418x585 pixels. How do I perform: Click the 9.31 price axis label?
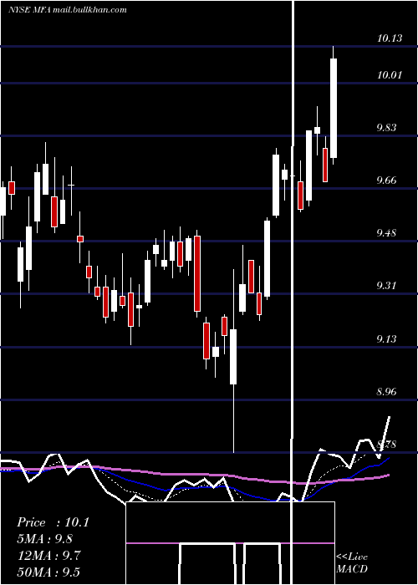pos(386,286)
